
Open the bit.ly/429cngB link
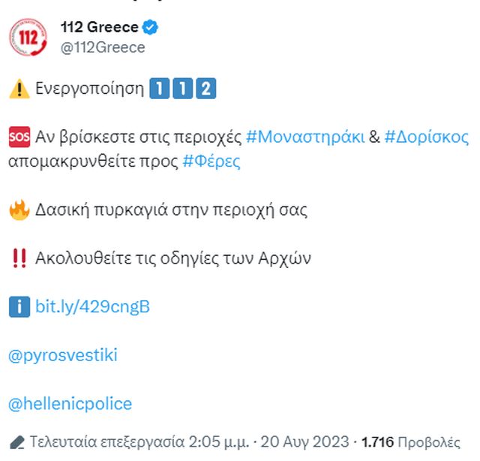pyautogui.click(x=92, y=306)
